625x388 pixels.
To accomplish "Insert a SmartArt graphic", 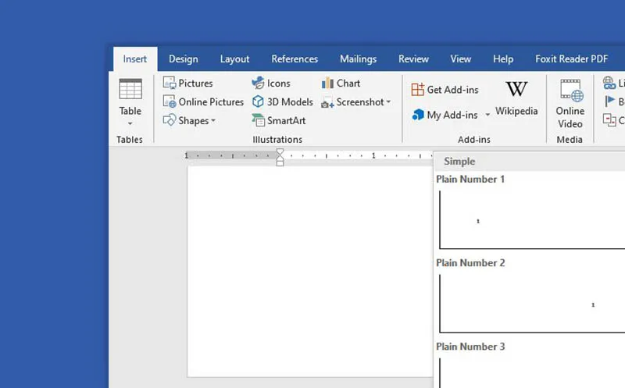I will point(278,121).
